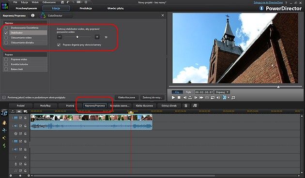Stop the preview playback

pos(179,98)
